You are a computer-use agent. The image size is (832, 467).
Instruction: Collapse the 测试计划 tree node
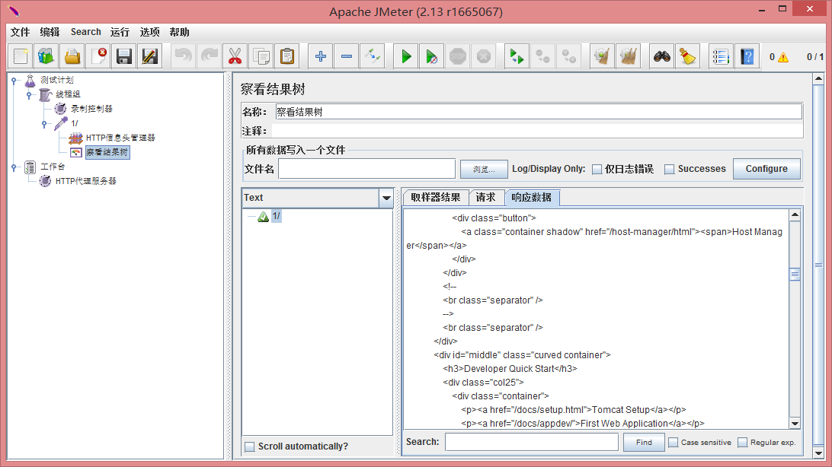tap(14, 81)
